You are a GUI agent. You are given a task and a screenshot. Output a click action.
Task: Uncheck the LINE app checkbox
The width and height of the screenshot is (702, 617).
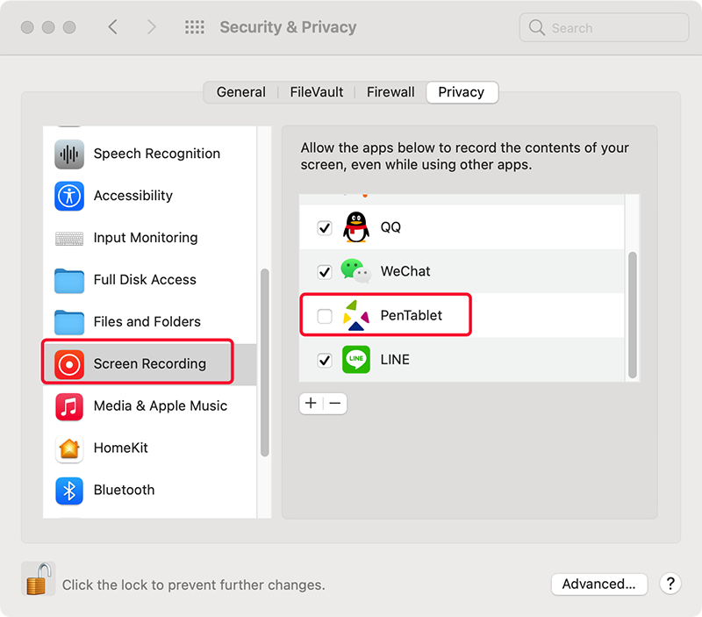coord(324,360)
